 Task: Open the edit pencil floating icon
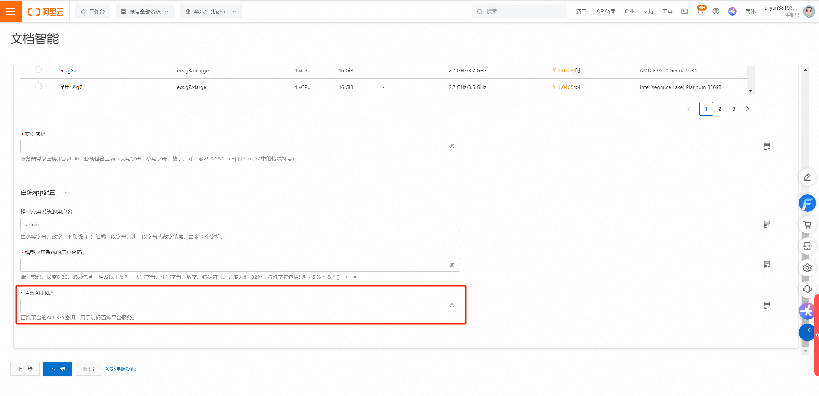(807, 177)
